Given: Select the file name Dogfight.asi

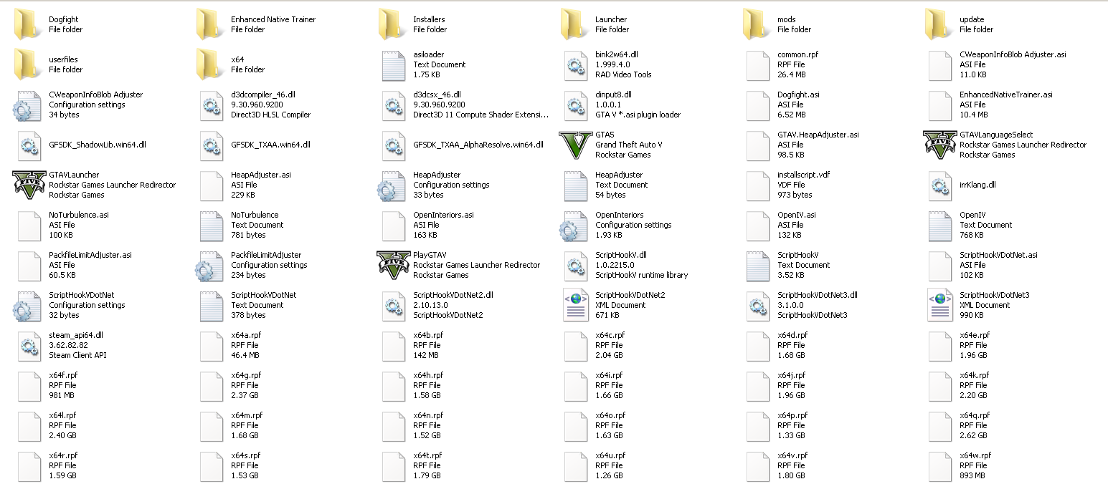Looking at the screenshot, I should pyautogui.click(x=798, y=95).
